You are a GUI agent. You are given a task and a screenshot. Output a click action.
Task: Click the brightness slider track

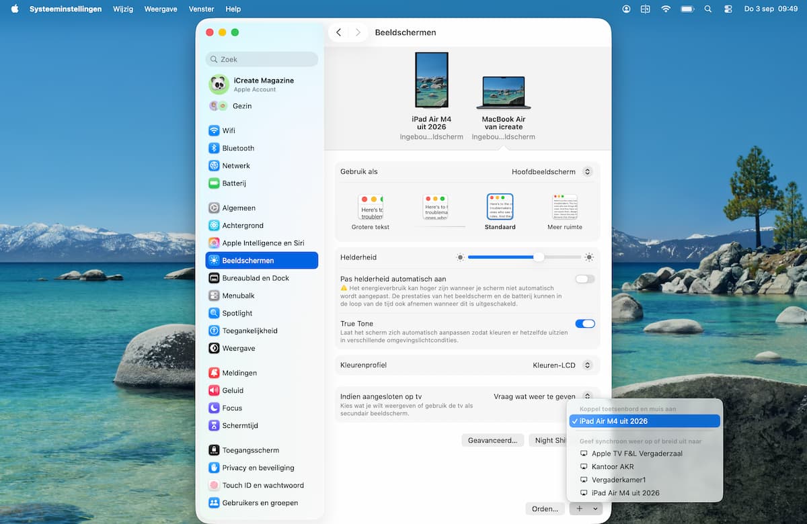click(x=525, y=257)
